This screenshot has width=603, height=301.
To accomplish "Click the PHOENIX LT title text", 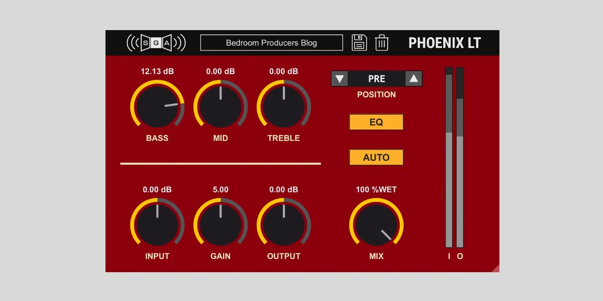I will tap(446, 43).
